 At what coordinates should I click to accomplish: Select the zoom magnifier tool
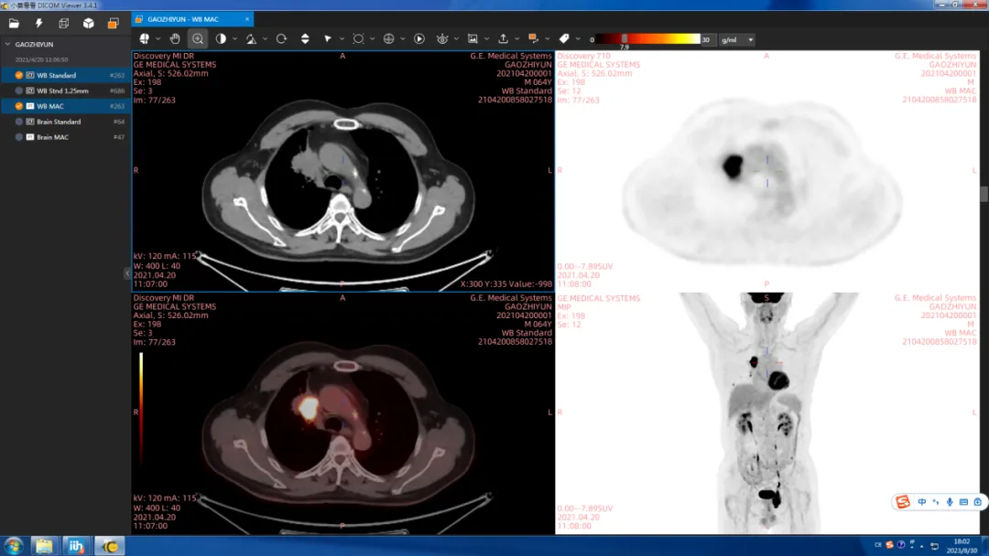[x=198, y=39]
